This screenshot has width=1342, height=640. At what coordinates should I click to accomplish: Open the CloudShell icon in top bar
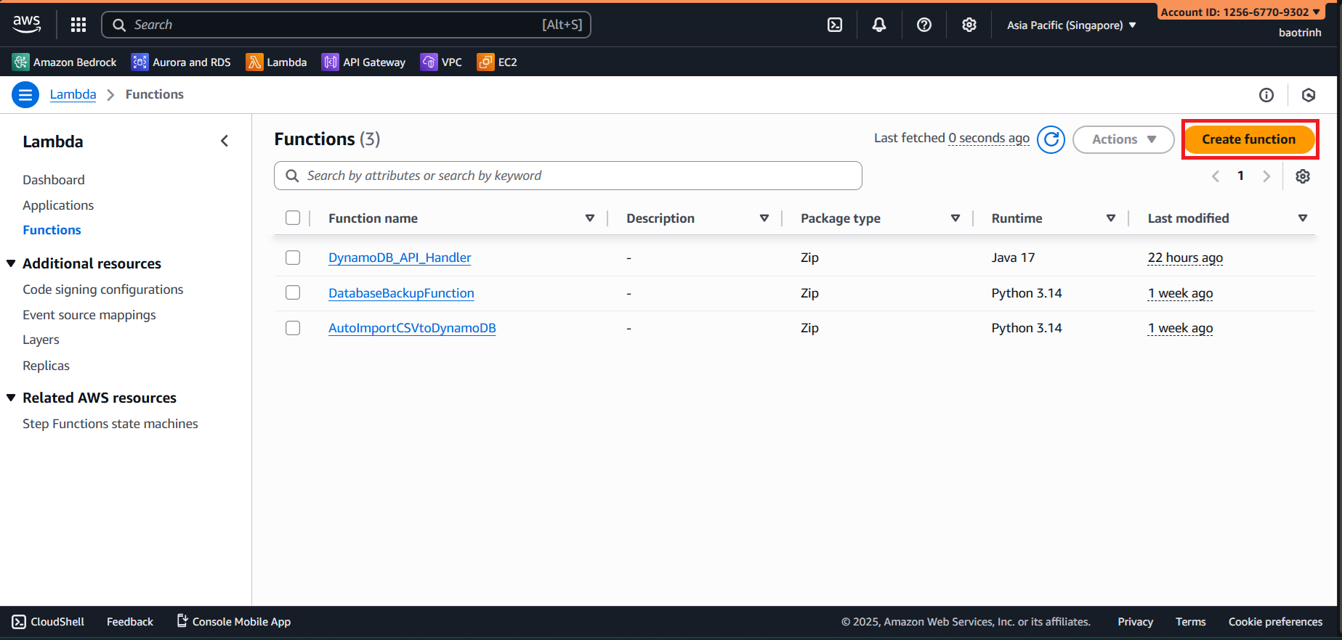(835, 25)
